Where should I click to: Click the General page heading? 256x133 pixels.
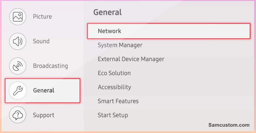[x=107, y=12]
